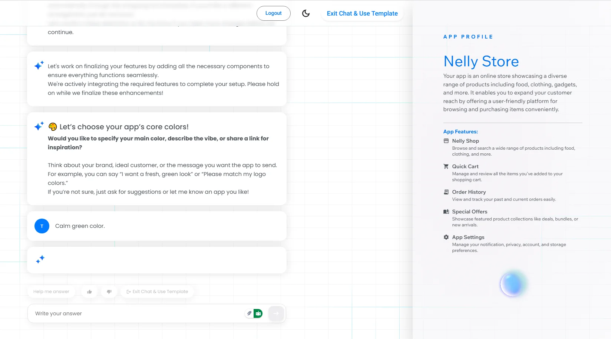
Task: Click the Quick Cart shopping cart icon
Action: point(446,166)
